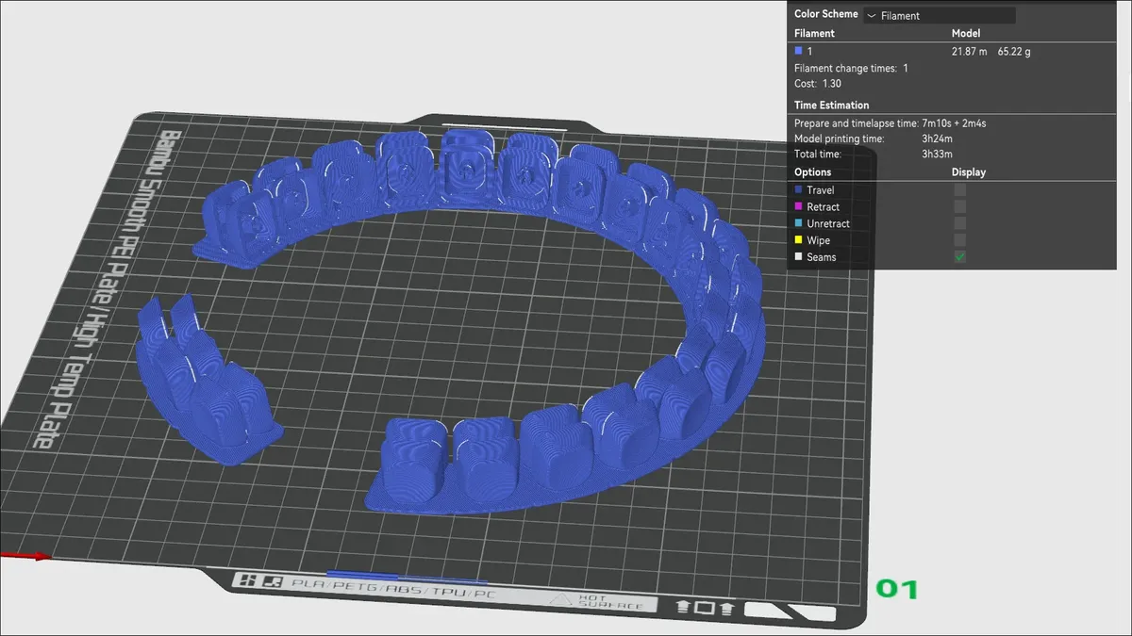Uncheck the Seams display checkbox
Screen dimensions: 1132x636
point(959,257)
